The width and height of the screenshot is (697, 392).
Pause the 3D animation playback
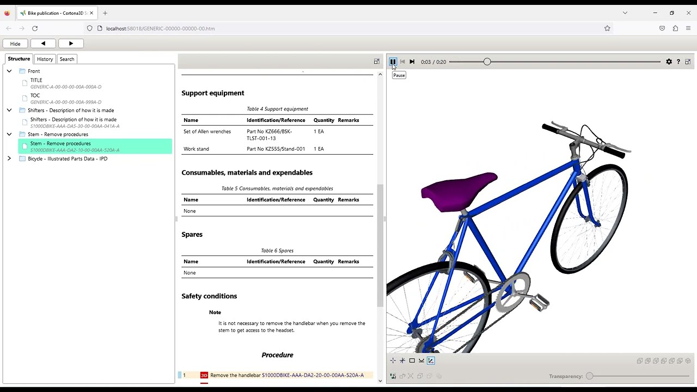point(393,62)
